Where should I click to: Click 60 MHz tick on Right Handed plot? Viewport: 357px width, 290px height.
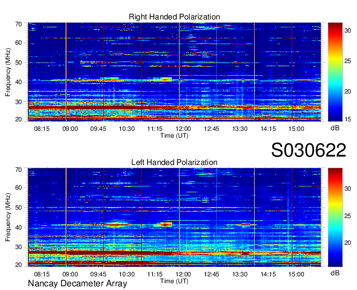(18, 43)
